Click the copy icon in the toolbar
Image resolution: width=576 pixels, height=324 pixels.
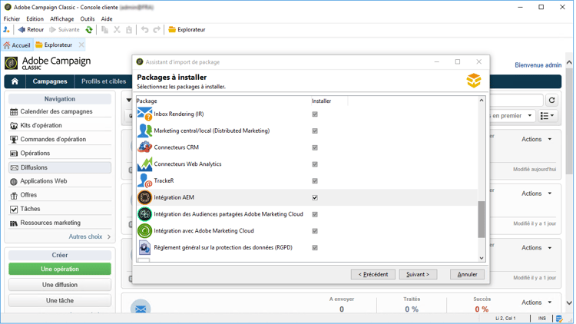tap(104, 30)
